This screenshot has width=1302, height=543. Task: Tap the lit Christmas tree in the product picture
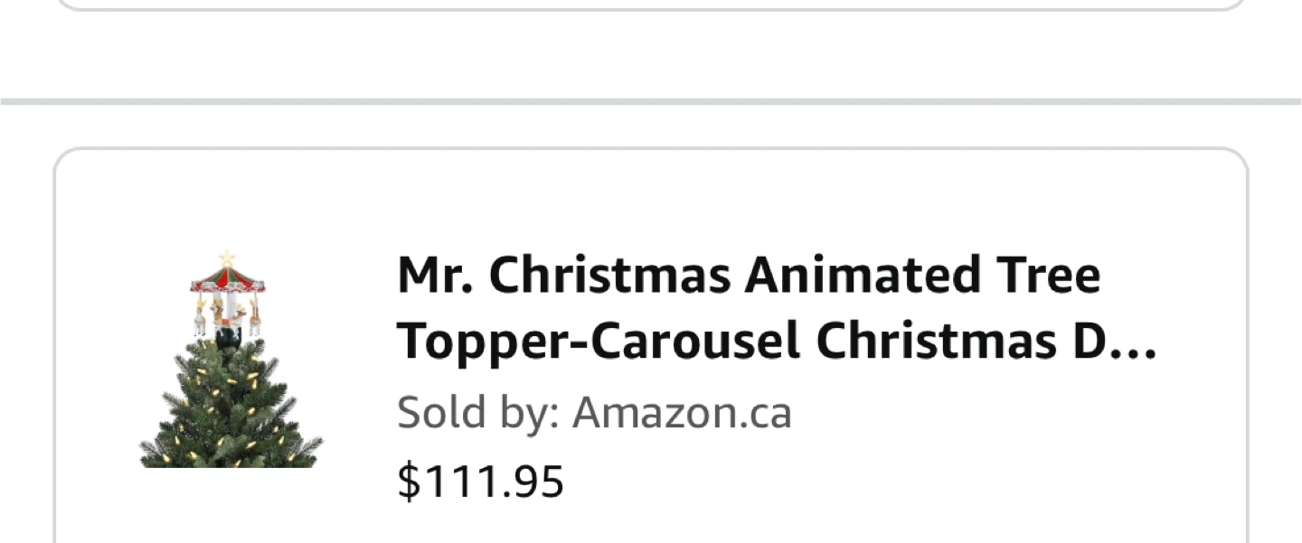pos(231,411)
